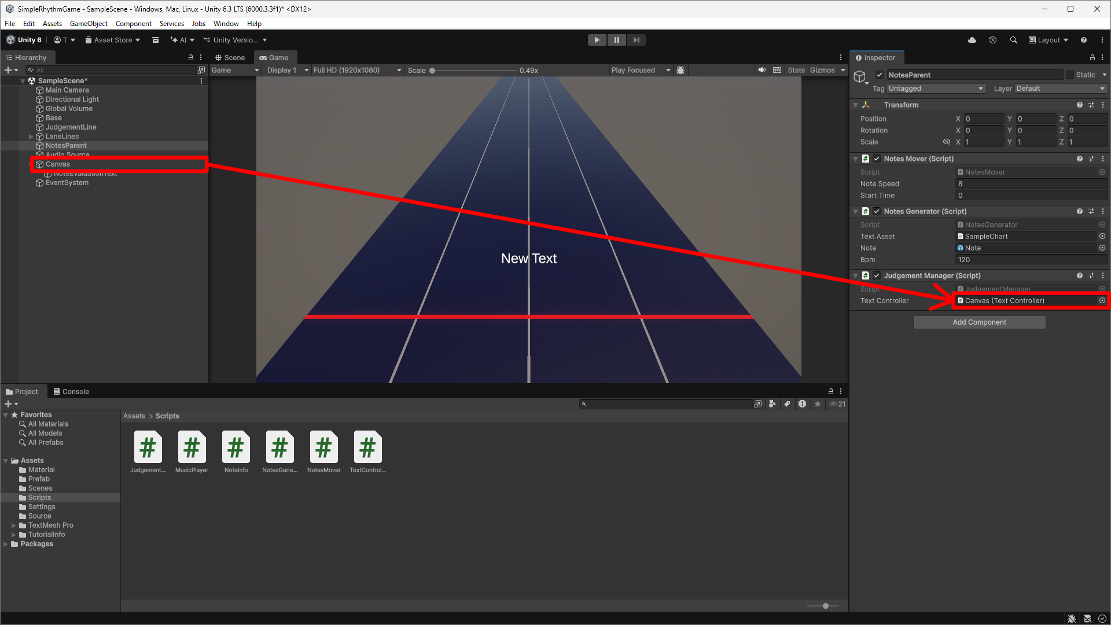The image size is (1111, 625).
Task: Open the GameObject menu
Action: (x=89, y=24)
